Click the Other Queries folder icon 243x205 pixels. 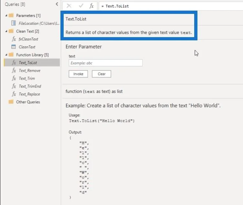[x=11, y=102]
